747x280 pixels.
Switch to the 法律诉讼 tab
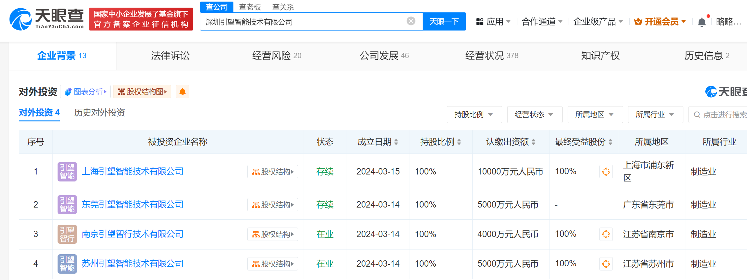[170, 56]
